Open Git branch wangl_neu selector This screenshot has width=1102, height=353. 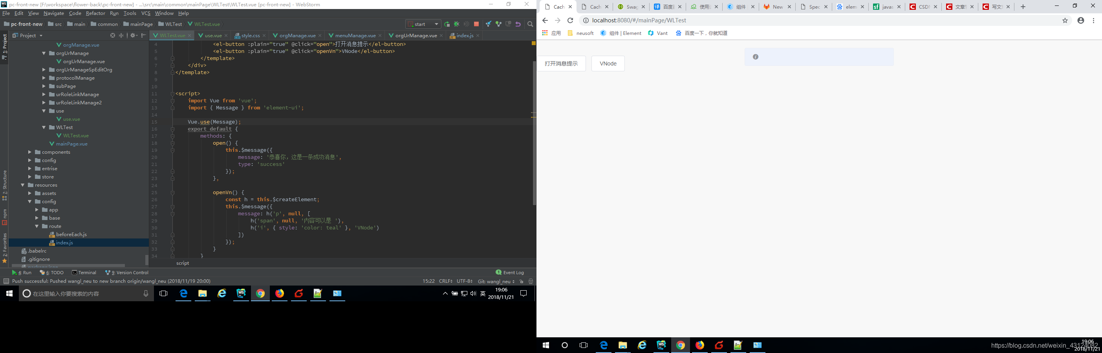click(496, 281)
